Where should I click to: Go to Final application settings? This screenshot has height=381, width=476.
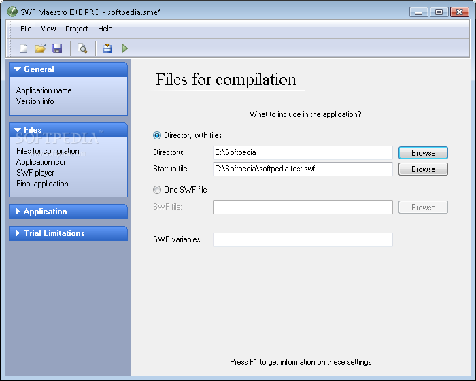click(x=42, y=184)
